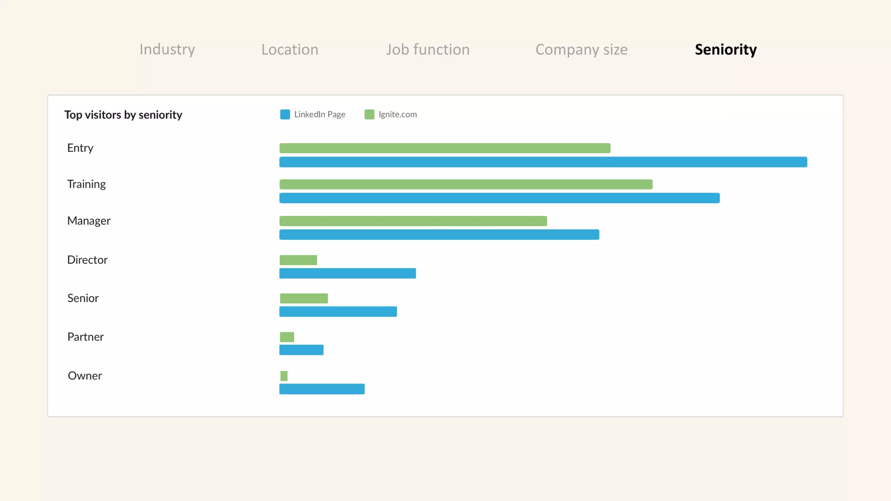Click the blue LinkedIn bar for Director
The width and height of the screenshot is (891, 501).
tap(348, 274)
